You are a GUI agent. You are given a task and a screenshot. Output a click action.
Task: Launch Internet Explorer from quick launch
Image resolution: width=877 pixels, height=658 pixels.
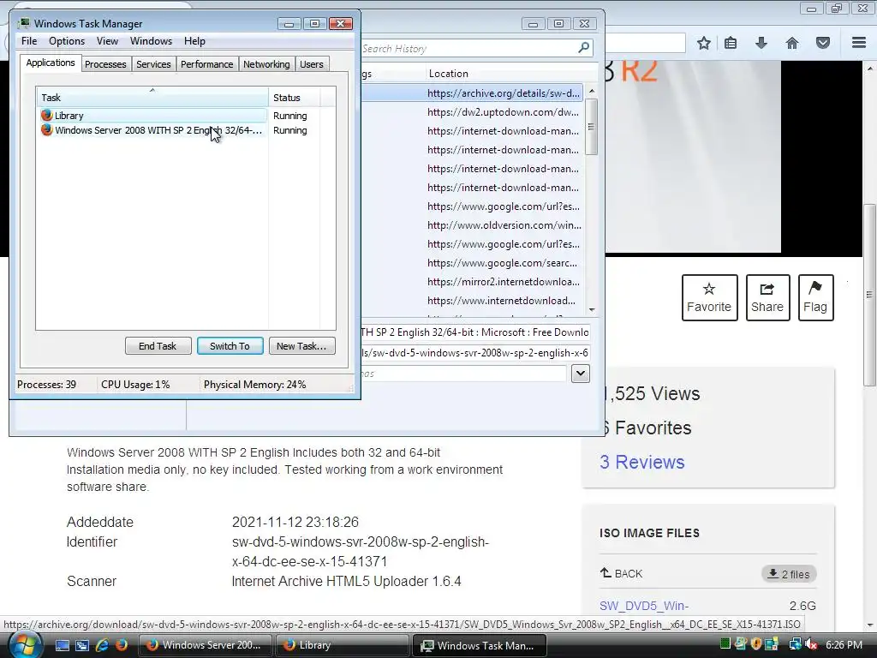coord(102,645)
